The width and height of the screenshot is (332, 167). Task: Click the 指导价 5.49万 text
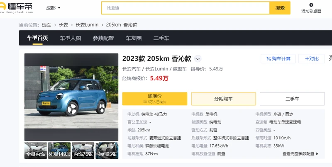pyautogui.click(x=207, y=69)
